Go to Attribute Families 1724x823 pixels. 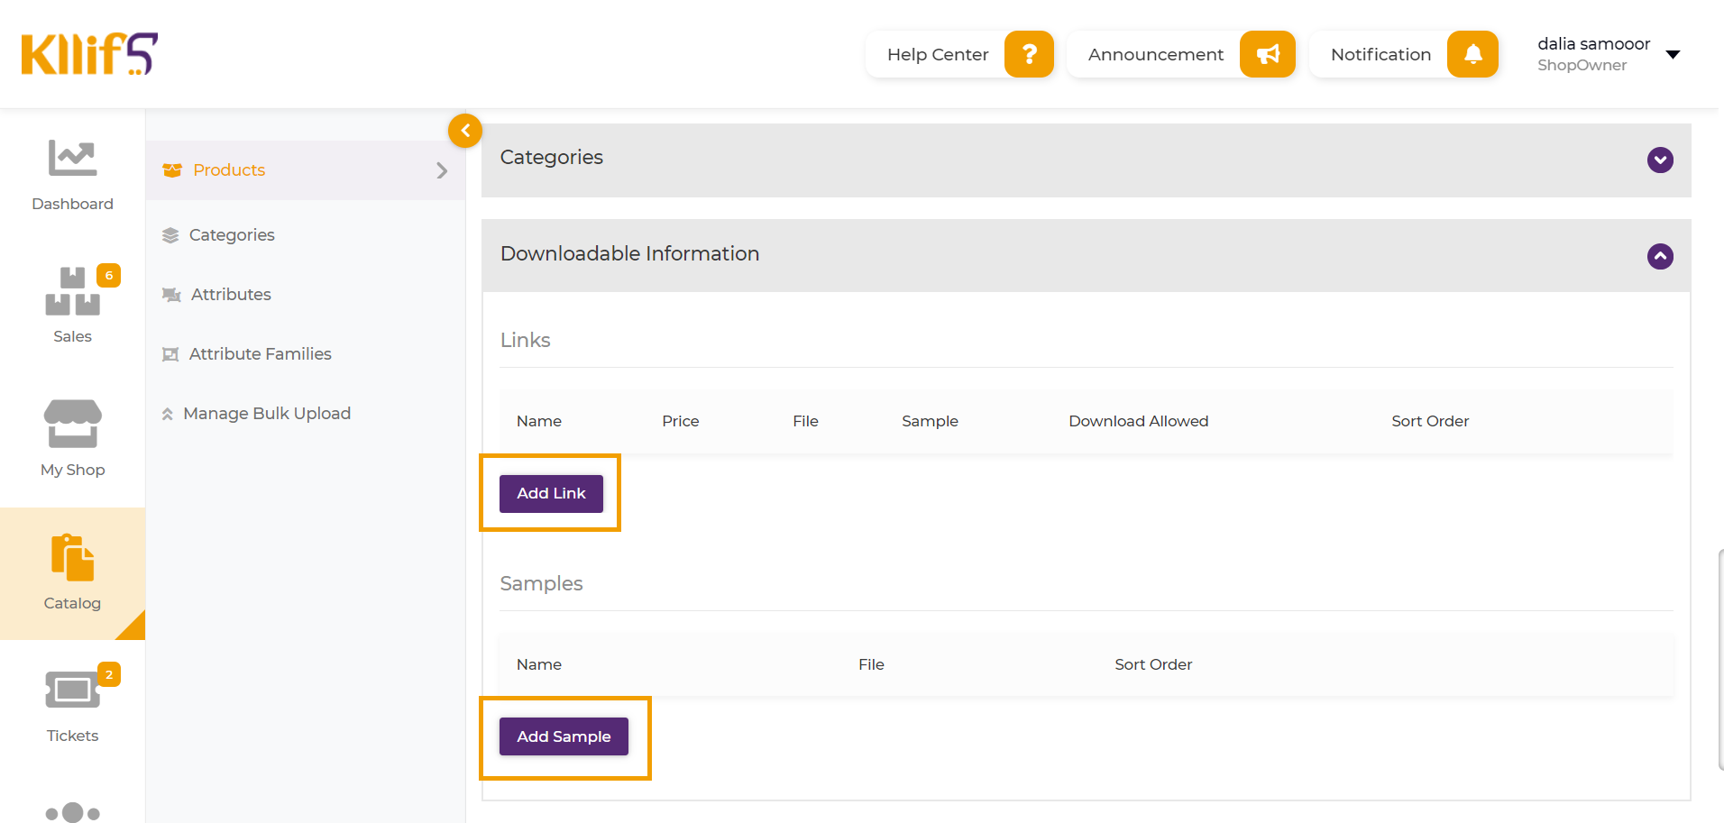coord(260,354)
